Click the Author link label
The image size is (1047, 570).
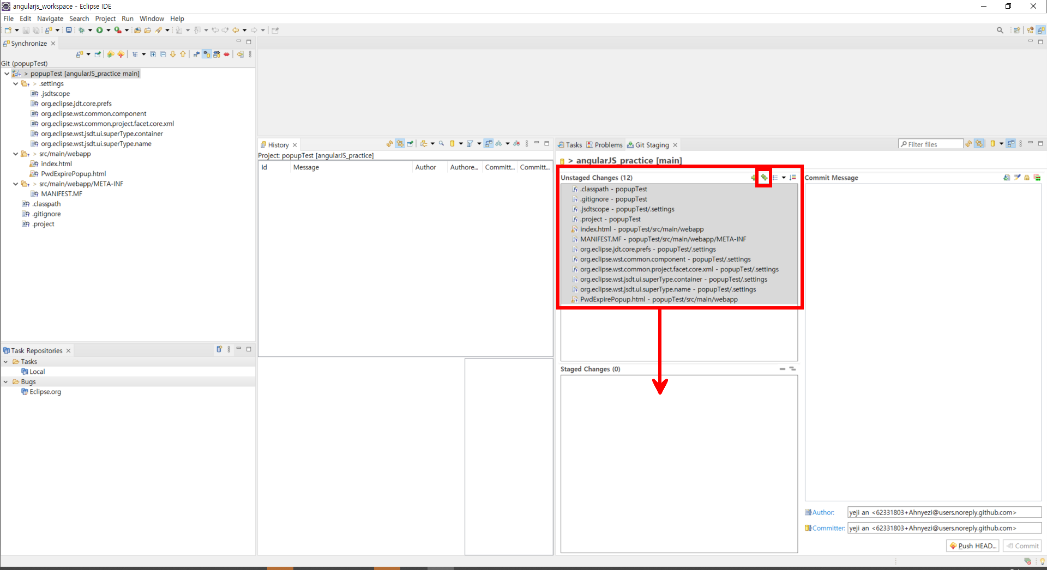(x=823, y=513)
